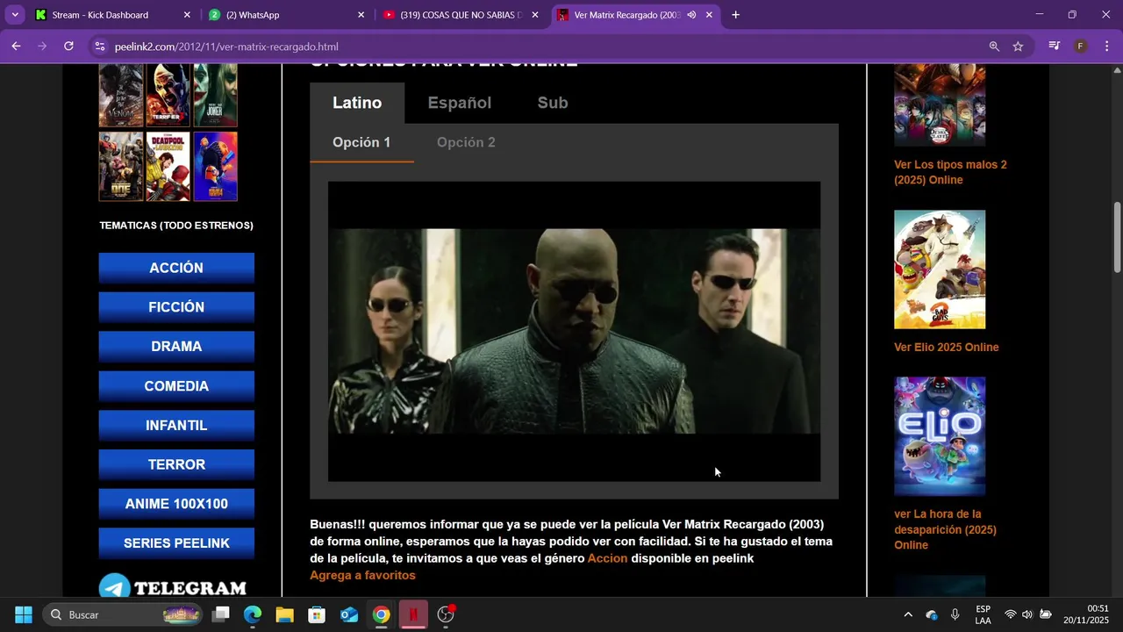Open the Chrome profile F avatar

pyautogui.click(x=1081, y=47)
